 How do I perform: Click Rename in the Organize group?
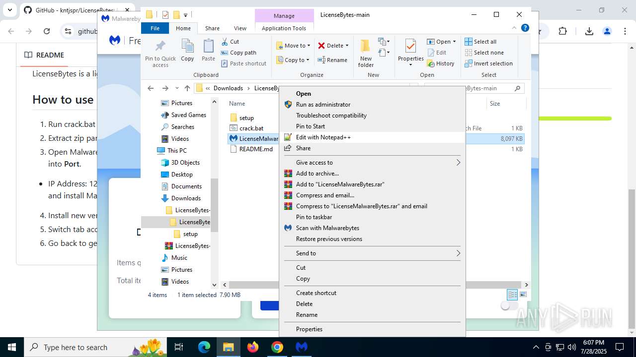click(x=332, y=60)
